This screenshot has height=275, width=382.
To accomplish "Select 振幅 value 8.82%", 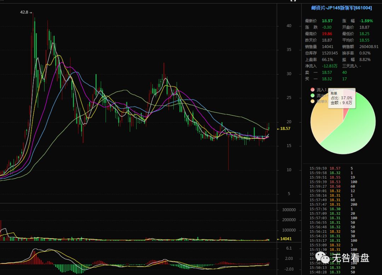I will pos(365,60).
